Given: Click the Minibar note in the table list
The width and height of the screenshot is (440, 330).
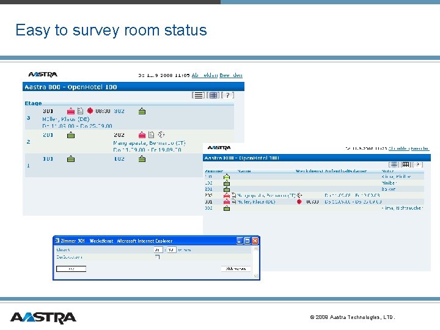Looking at the screenshot, I should coord(389,183).
